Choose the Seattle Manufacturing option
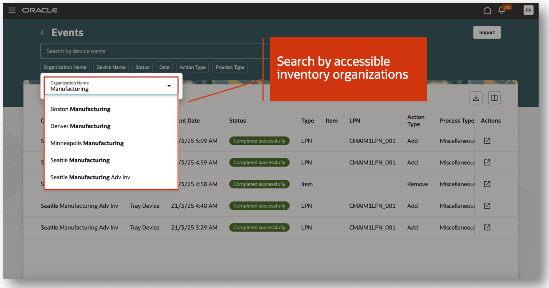This screenshot has width=549, height=288. (x=111, y=160)
